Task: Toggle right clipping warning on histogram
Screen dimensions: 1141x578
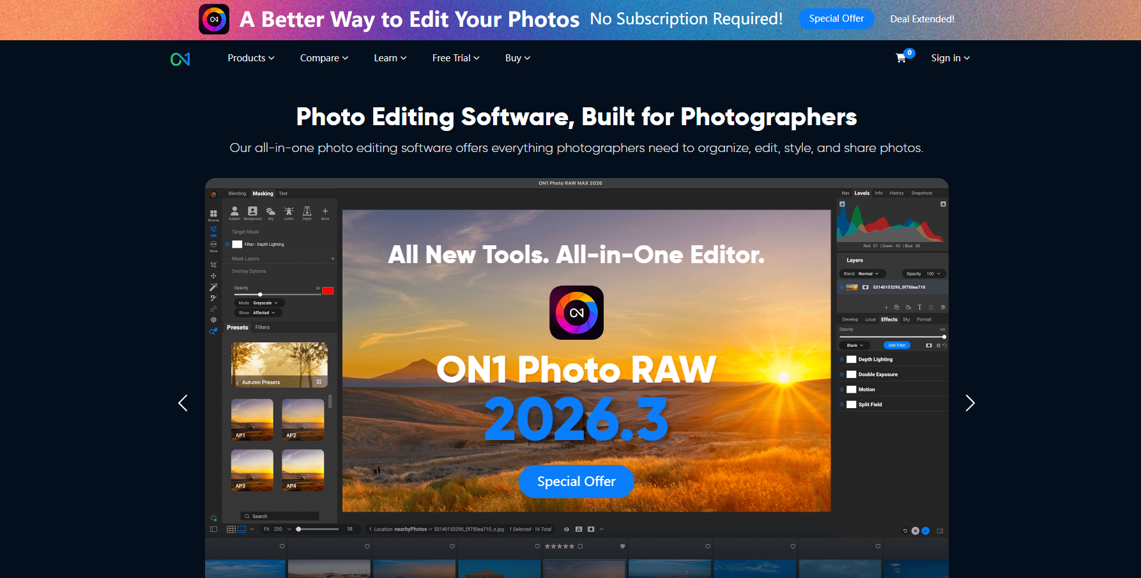Action: [943, 204]
